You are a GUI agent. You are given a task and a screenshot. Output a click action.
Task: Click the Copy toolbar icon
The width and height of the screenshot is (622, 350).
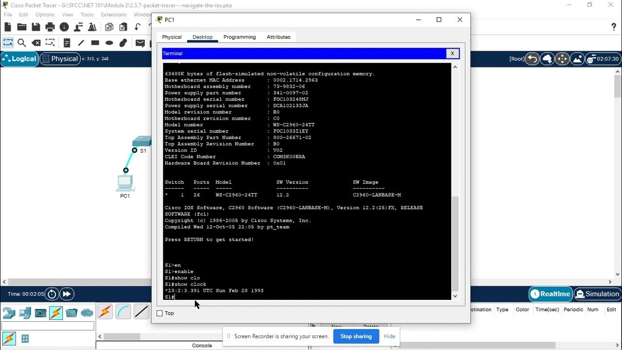pyautogui.click(x=109, y=27)
